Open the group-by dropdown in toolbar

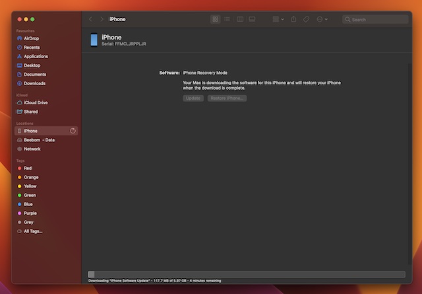tap(277, 19)
